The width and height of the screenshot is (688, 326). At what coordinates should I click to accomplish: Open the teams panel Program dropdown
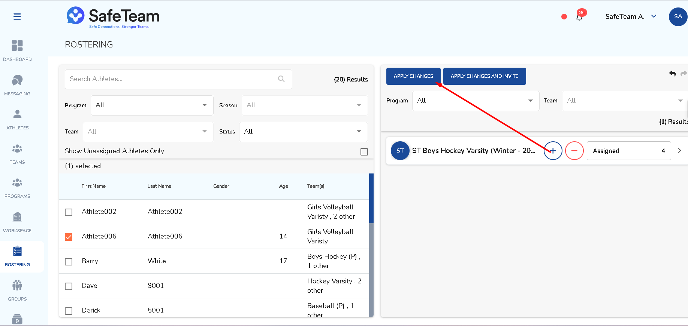pyautogui.click(x=476, y=101)
